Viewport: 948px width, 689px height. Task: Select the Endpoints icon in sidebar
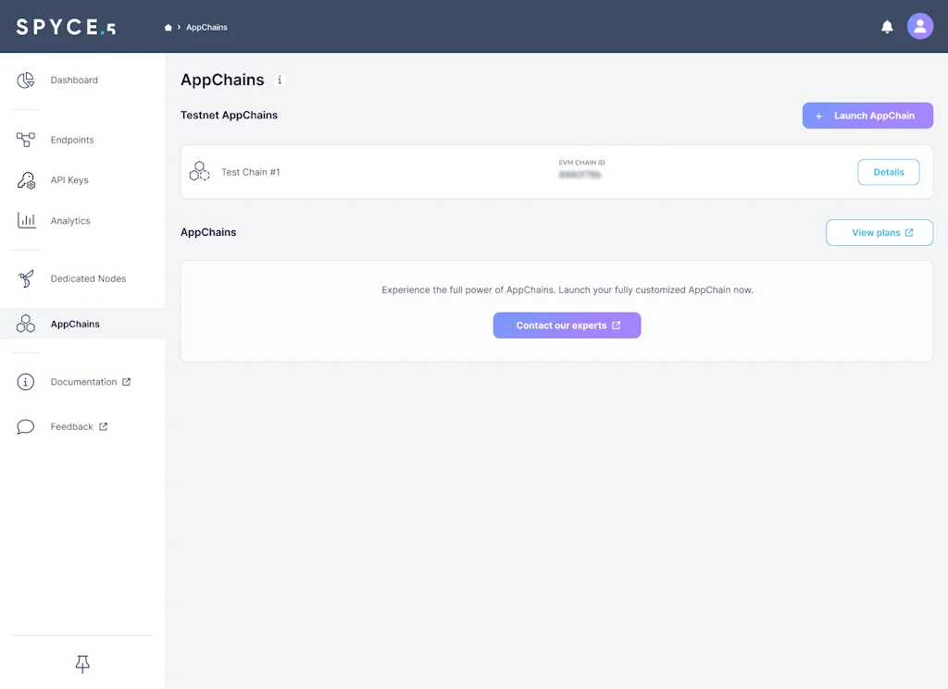(25, 140)
